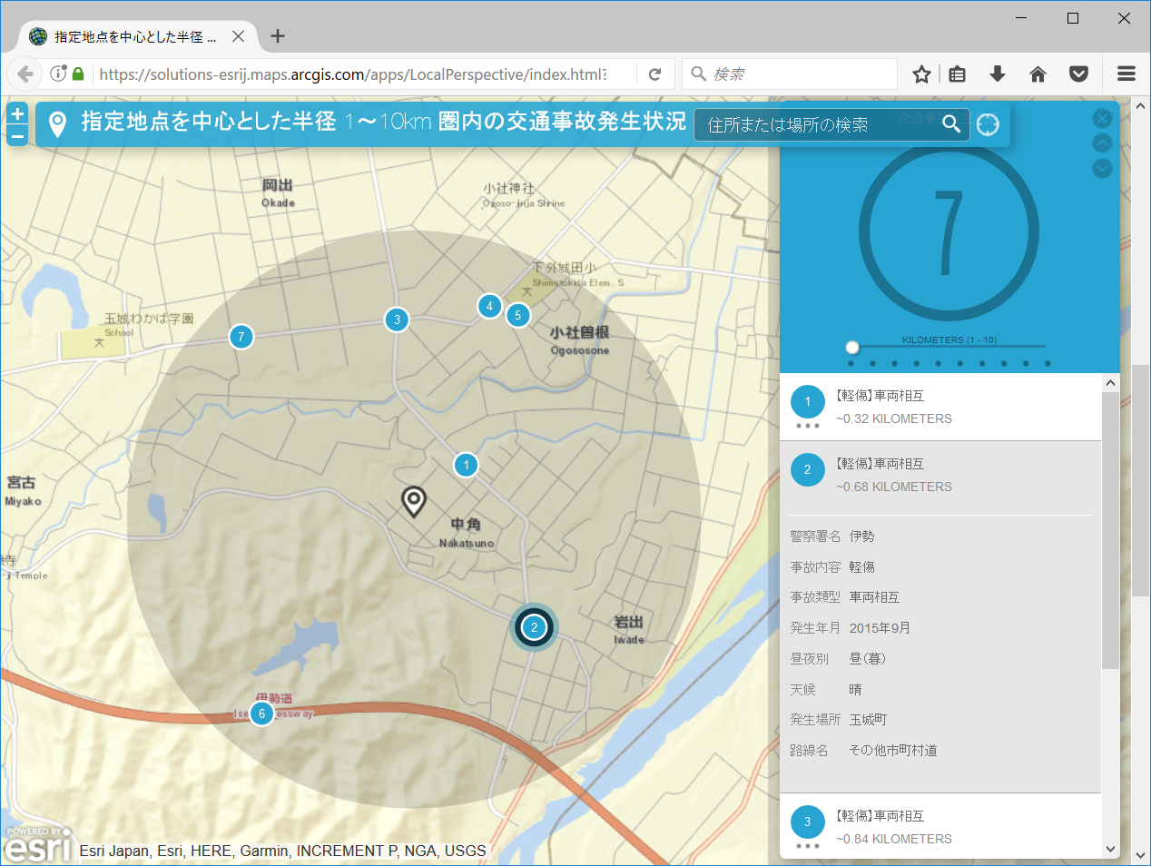Click the magnifier in address search box
The image size is (1151, 866).
(950, 123)
